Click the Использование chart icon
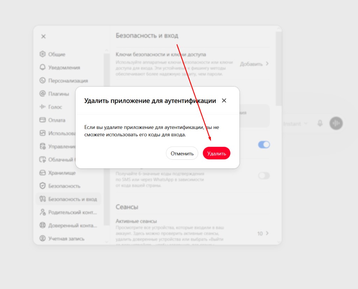 point(42,133)
